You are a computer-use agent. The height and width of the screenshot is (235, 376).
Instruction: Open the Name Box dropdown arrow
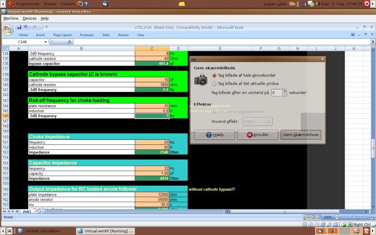click(46, 42)
